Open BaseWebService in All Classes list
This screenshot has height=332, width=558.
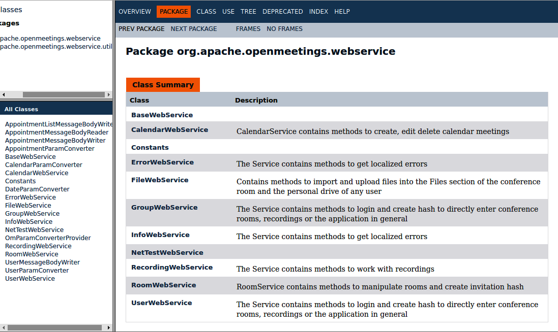pyautogui.click(x=30, y=156)
